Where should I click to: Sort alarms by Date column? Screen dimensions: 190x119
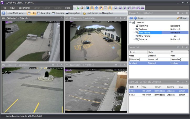pos(135,87)
